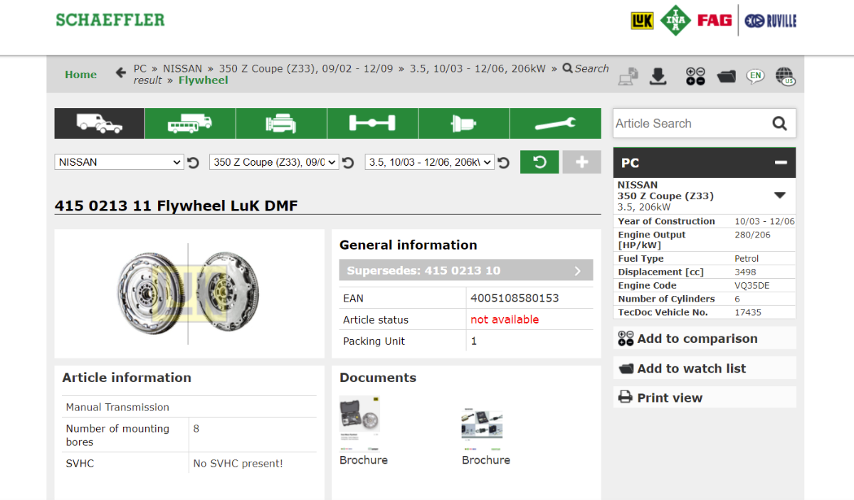This screenshot has height=500, width=854.
Task: Open the 350 Z Coupe model dropdown
Action: 274,162
